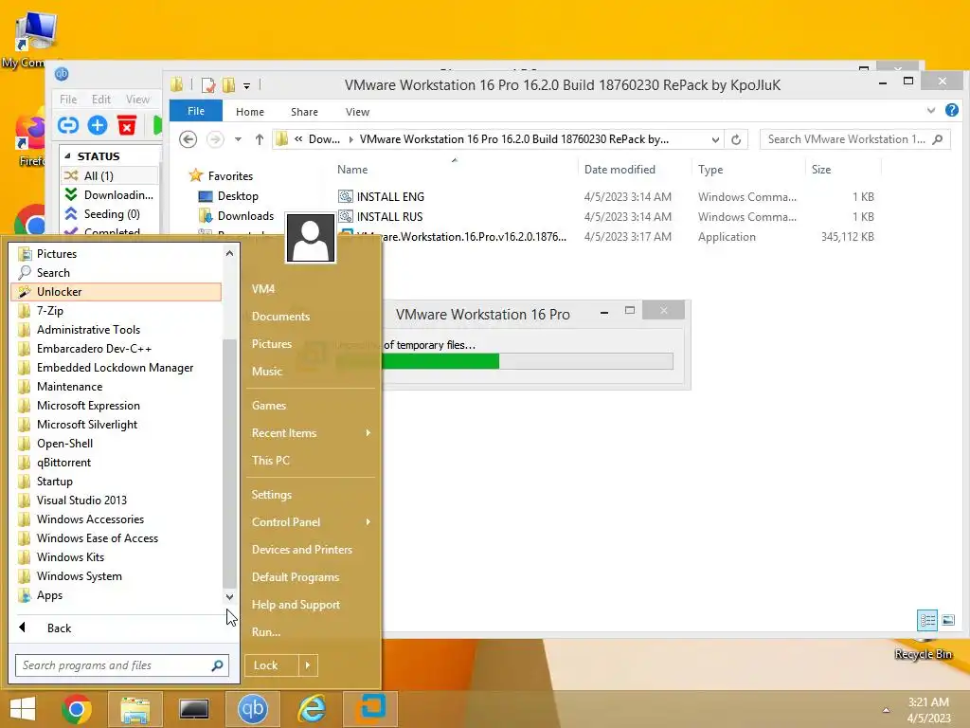Expand the Explorer ribbon chevron
The image size is (970, 728).
931,111
